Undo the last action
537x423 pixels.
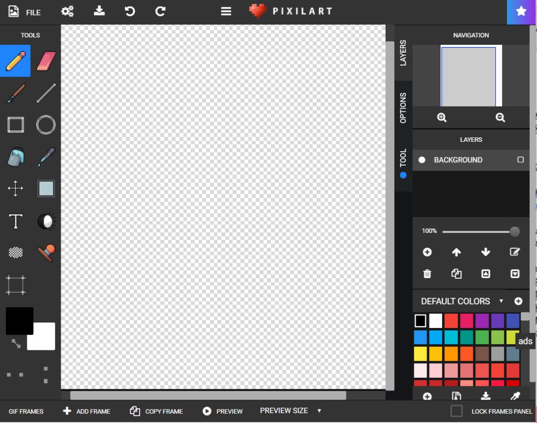(x=130, y=11)
